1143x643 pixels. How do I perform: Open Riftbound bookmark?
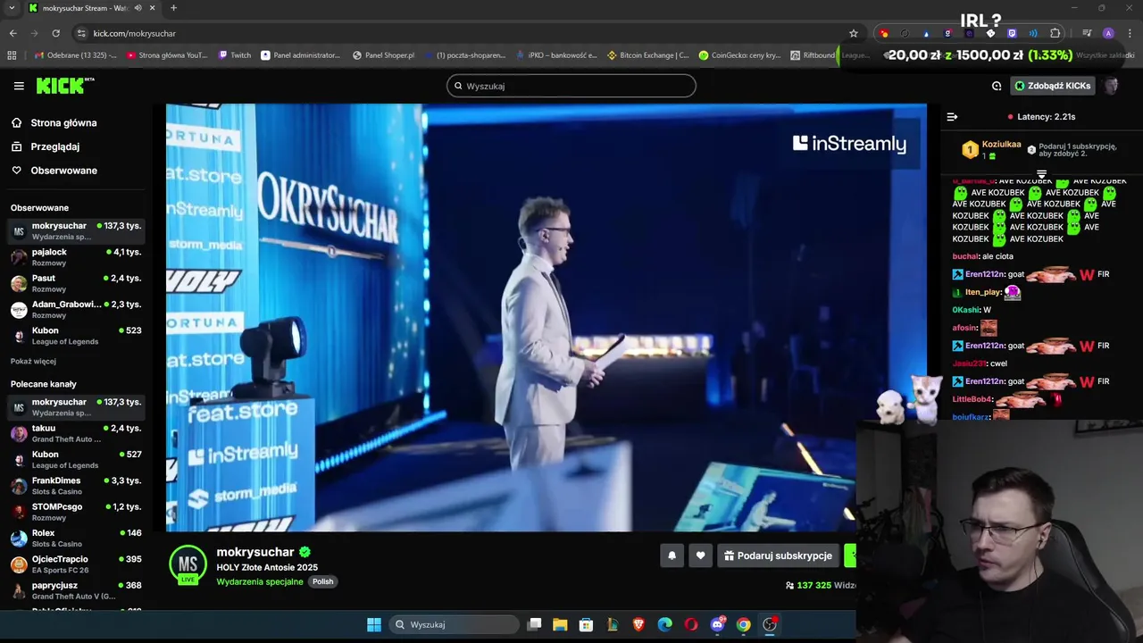click(x=813, y=54)
